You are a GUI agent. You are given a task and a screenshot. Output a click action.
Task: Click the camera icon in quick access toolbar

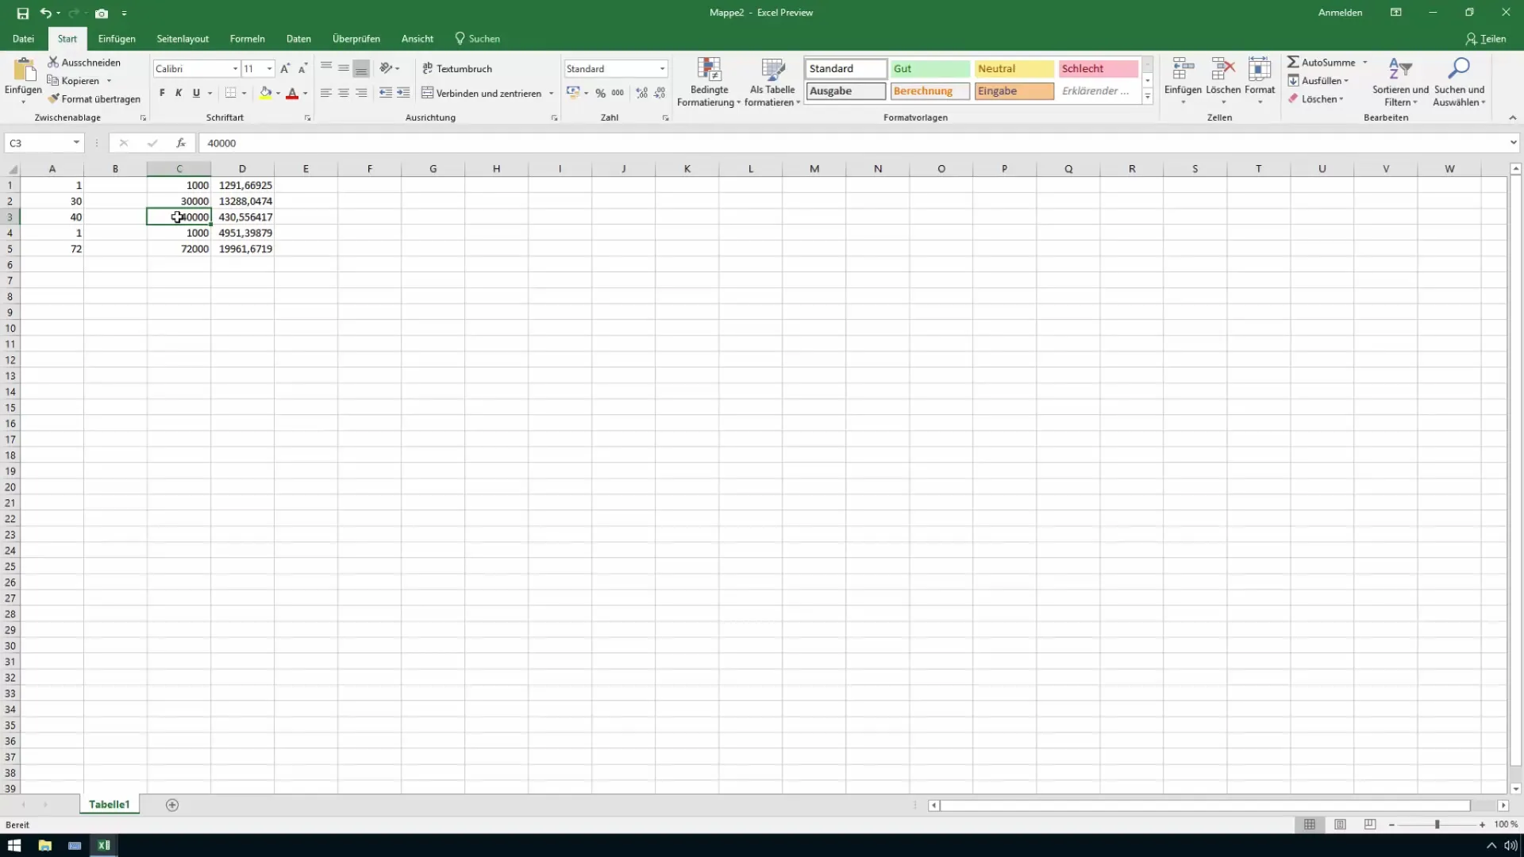[102, 13]
